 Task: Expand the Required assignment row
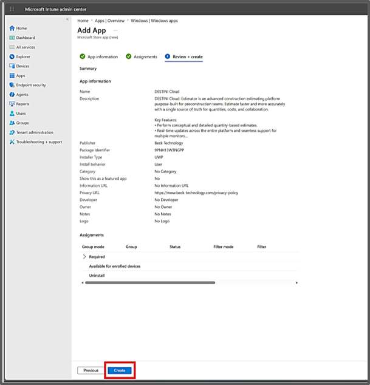pos(84,257)
